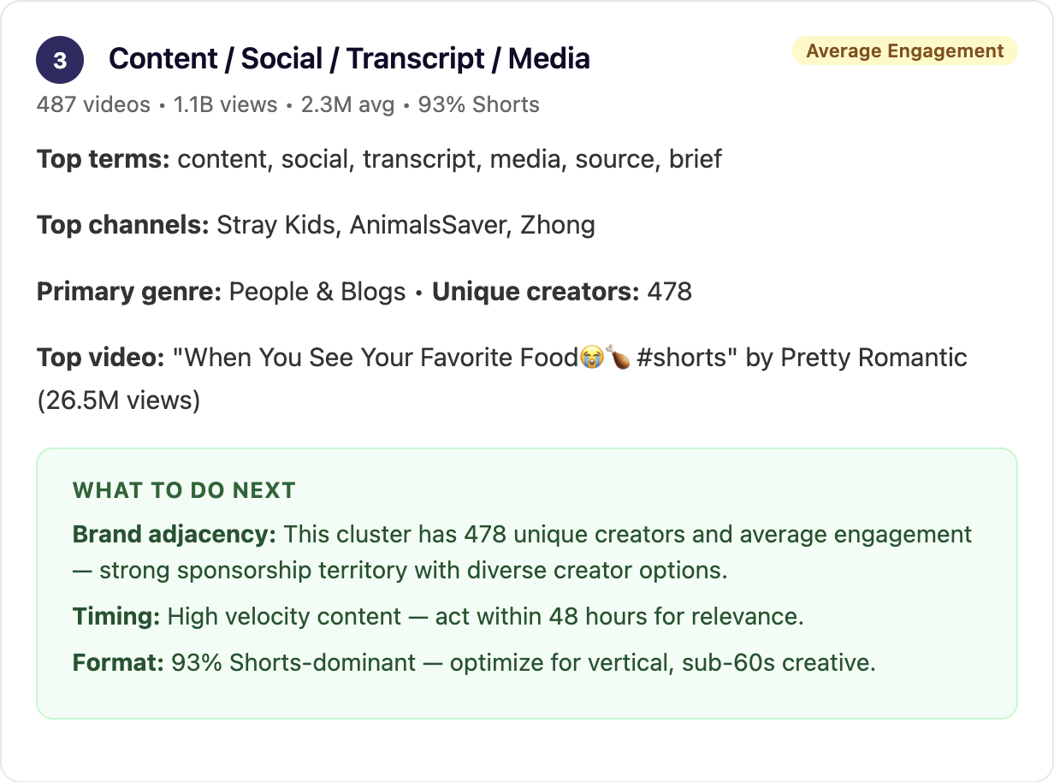Click the WHAT TO DO NEXT heading
Screen dimensions: 1054x782
pyautogui.click(x=184, y=490)
